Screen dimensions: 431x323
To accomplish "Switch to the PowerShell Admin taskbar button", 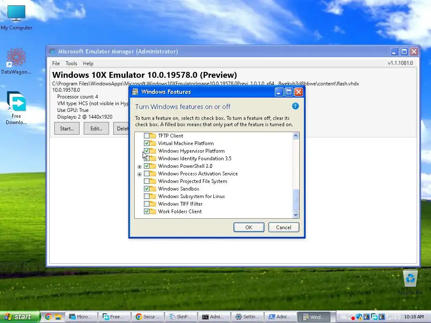I will [280, 317].
